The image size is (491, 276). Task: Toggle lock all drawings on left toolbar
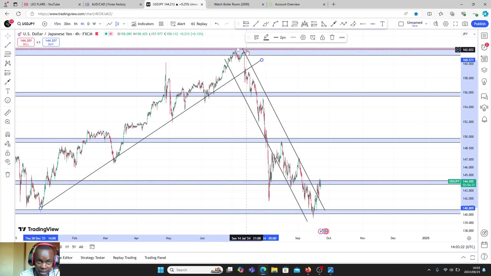8,153
